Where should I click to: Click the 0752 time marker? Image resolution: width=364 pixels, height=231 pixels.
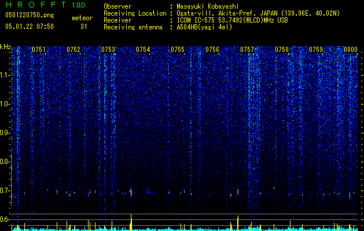[x=73, y=50]
